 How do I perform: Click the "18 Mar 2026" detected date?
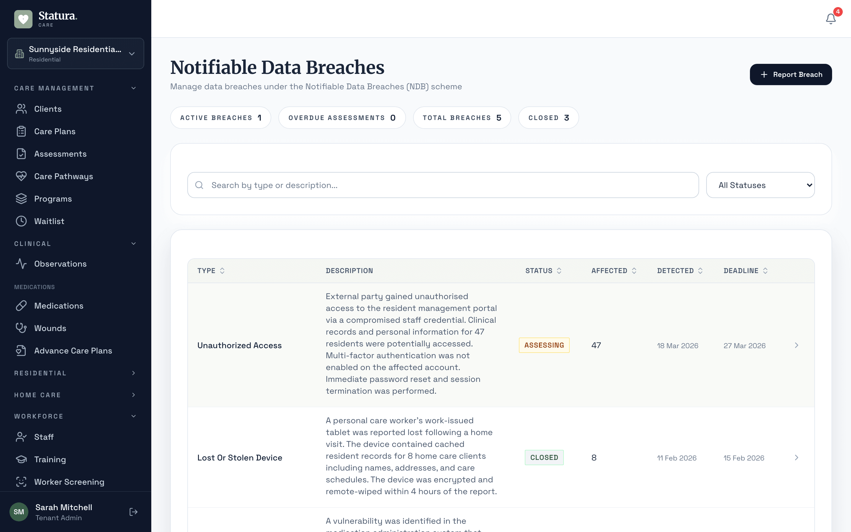[x=678, y=346]
